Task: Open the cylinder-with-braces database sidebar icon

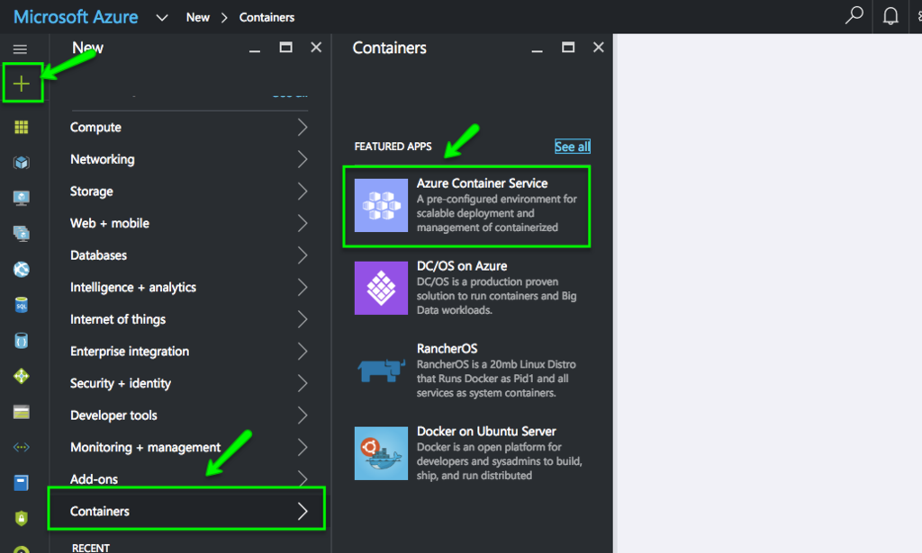Action: click(x=22, y=341)
